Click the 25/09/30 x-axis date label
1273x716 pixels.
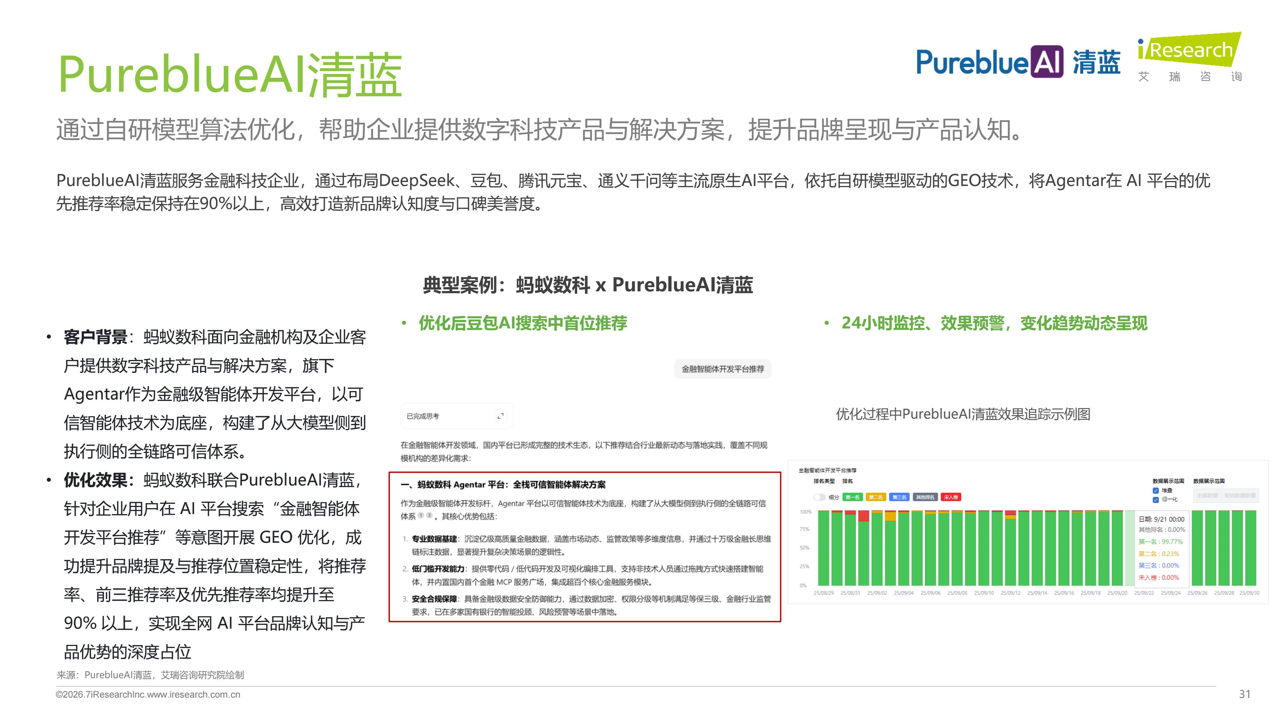tap(1250, 593)
